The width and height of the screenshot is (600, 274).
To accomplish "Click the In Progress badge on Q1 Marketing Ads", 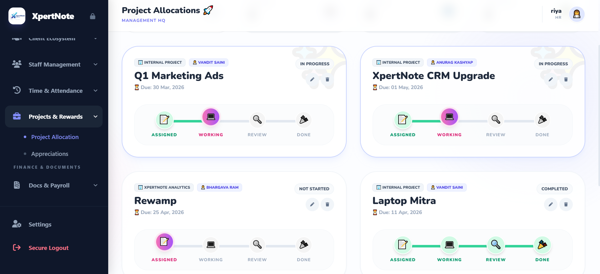I will click(x=315, y=64).
